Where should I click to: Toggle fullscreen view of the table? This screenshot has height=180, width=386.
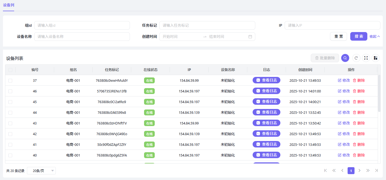coord(366,58)
